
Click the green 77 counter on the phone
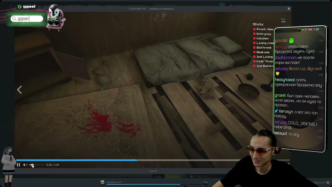pos(304,30)
